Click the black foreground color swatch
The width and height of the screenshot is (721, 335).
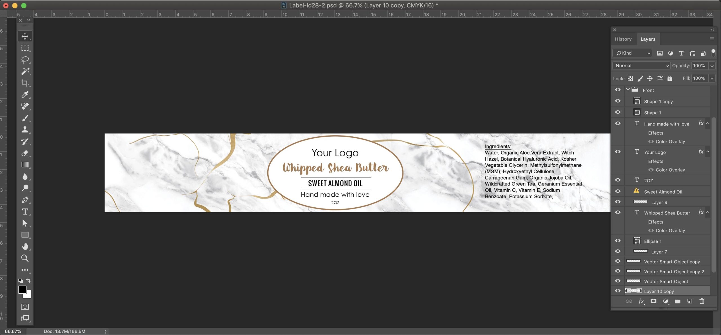23,290
